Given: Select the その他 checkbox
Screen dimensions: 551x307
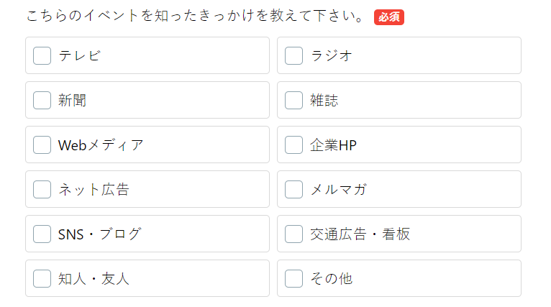Looking at the screenshot, I should point(293,278).
